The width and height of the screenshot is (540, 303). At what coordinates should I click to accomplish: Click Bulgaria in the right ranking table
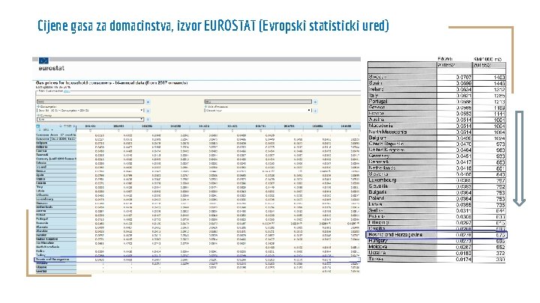tap(377, 192)
